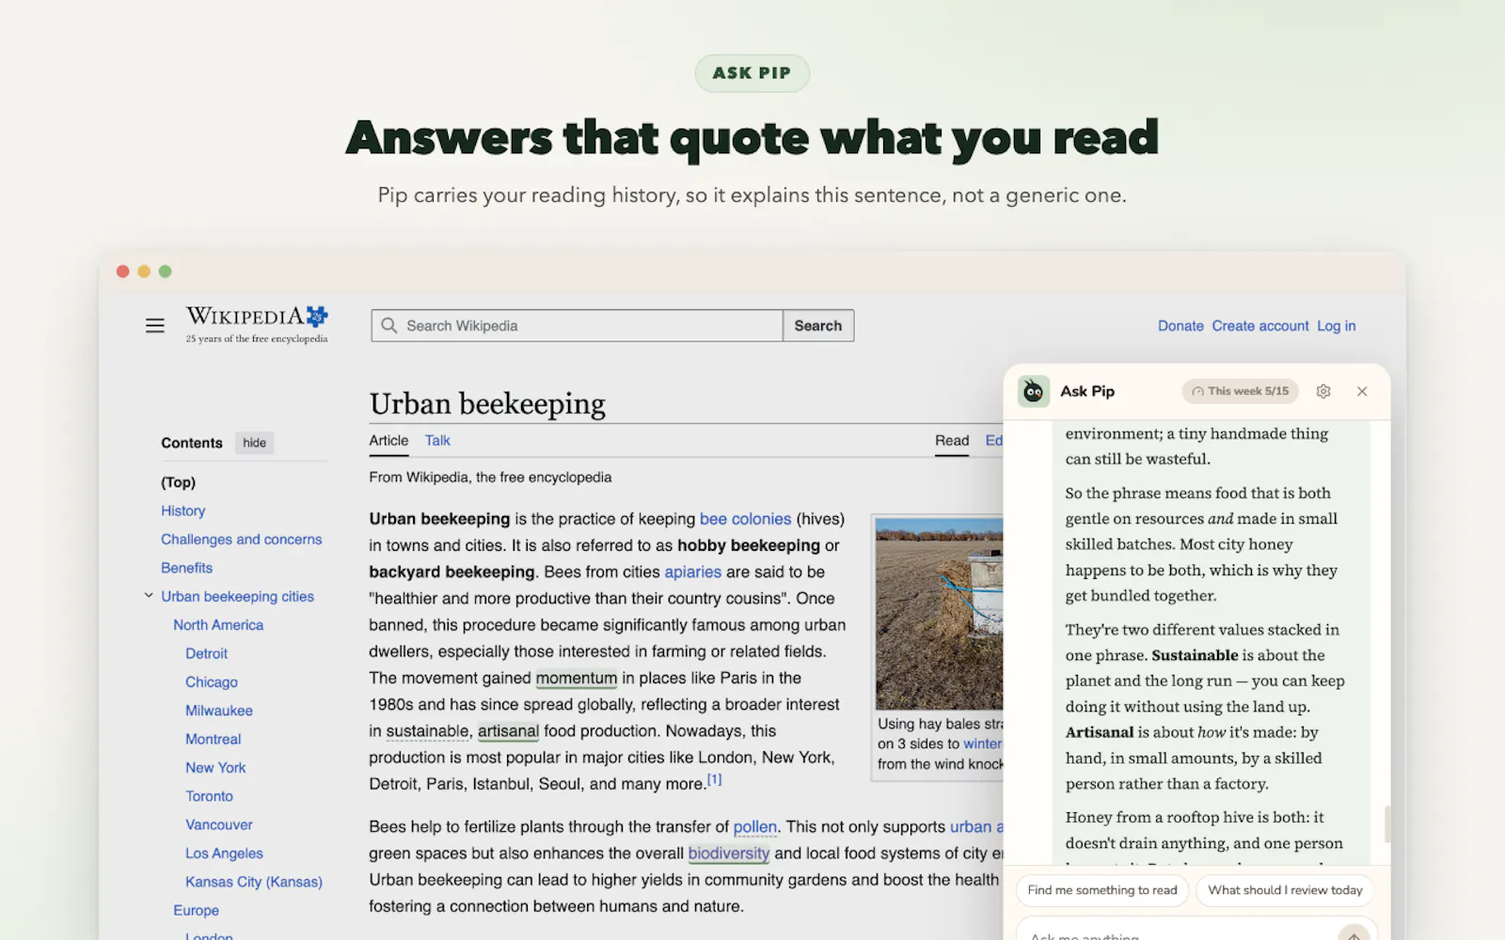Open the 'biodiversity' link
The image size is (1505, 940).
(x=729, y=853)
